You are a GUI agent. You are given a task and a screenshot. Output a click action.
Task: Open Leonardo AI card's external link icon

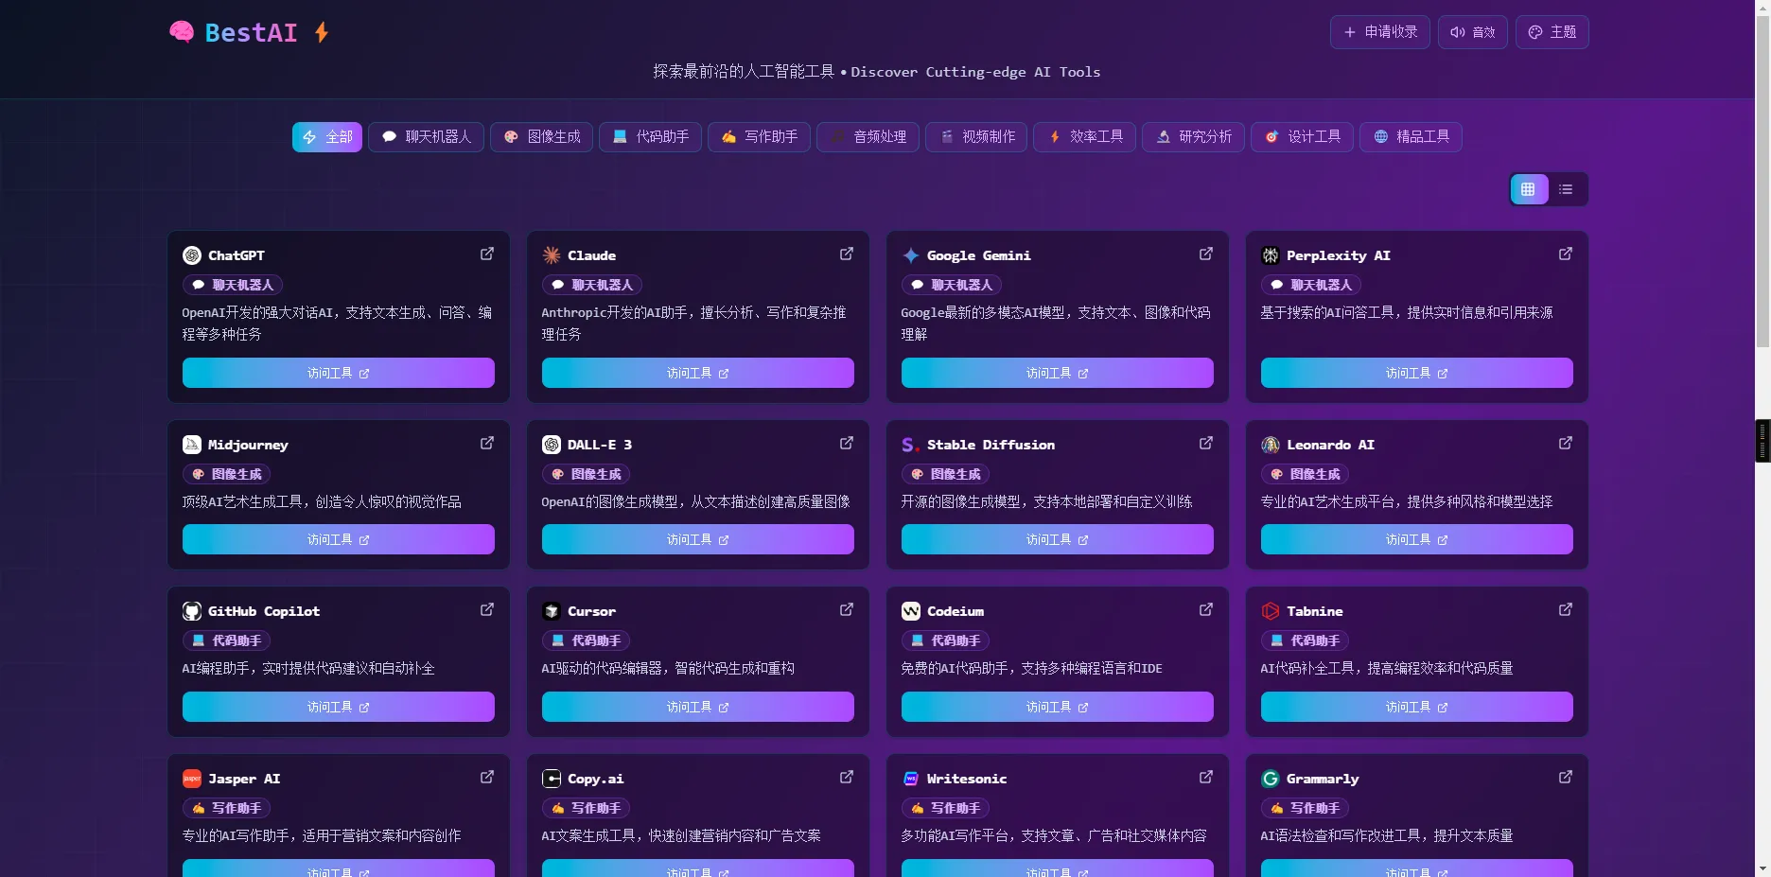(1566, 443)
